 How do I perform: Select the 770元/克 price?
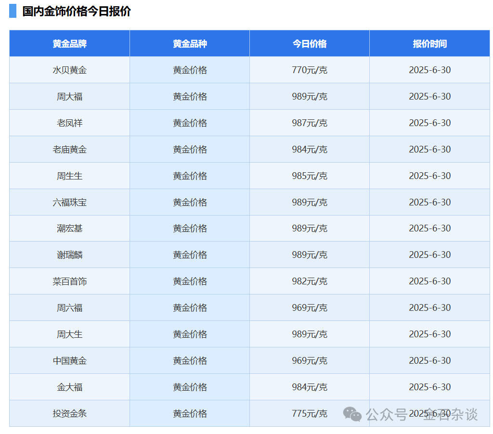click(310, 70)
